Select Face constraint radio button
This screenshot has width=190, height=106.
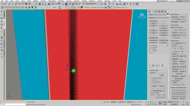[173, 48]
